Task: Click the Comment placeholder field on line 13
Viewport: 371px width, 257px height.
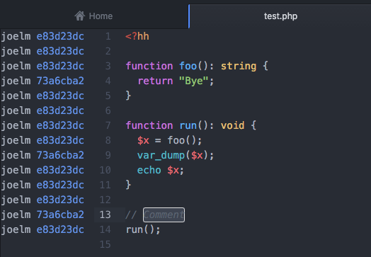Action: coord(164,215)
